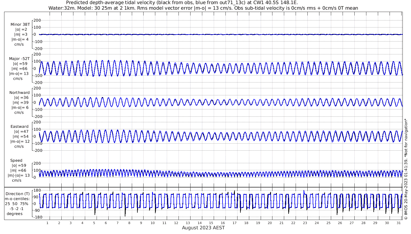This screenshot has width=411, height=234.
Task: Click the "Minor 38T" panel label
Action: pyautogui.click(x=20, y=25)
